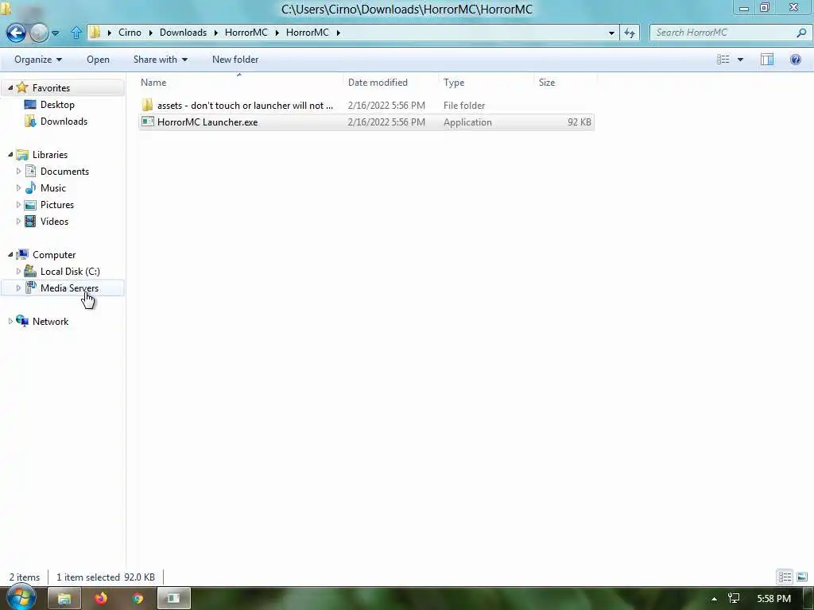Open the Windows Start menu
The height and width of the screenshot is (610, 814).
21,598
